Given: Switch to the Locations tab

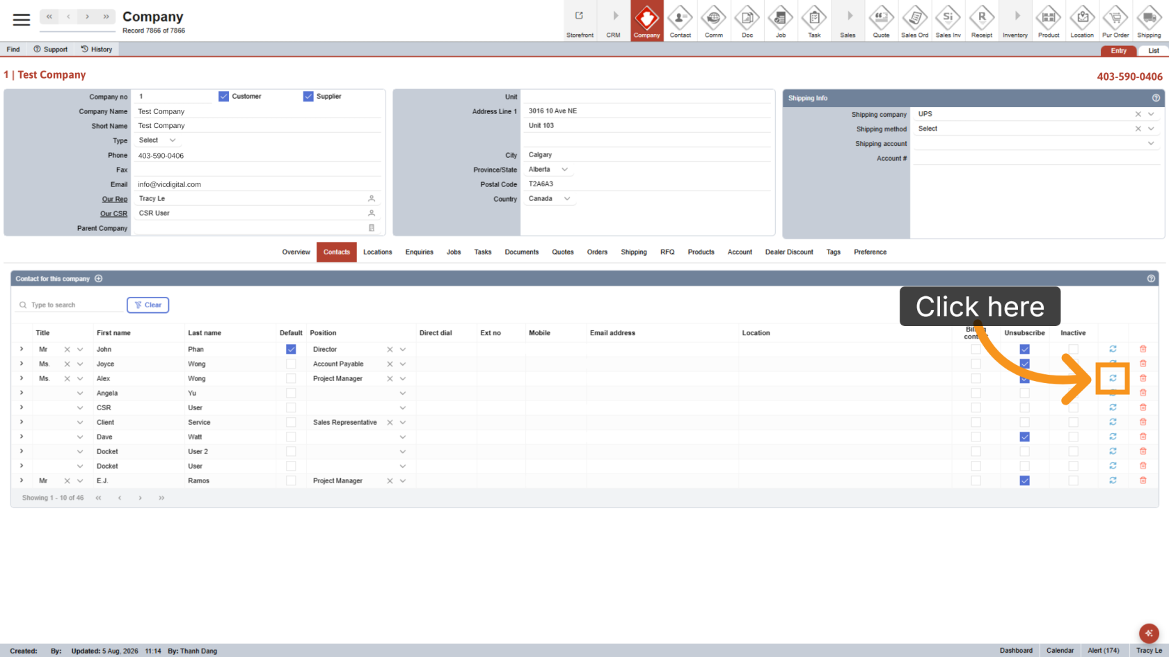Looking at the screenshot, I should tap(377, 252).
